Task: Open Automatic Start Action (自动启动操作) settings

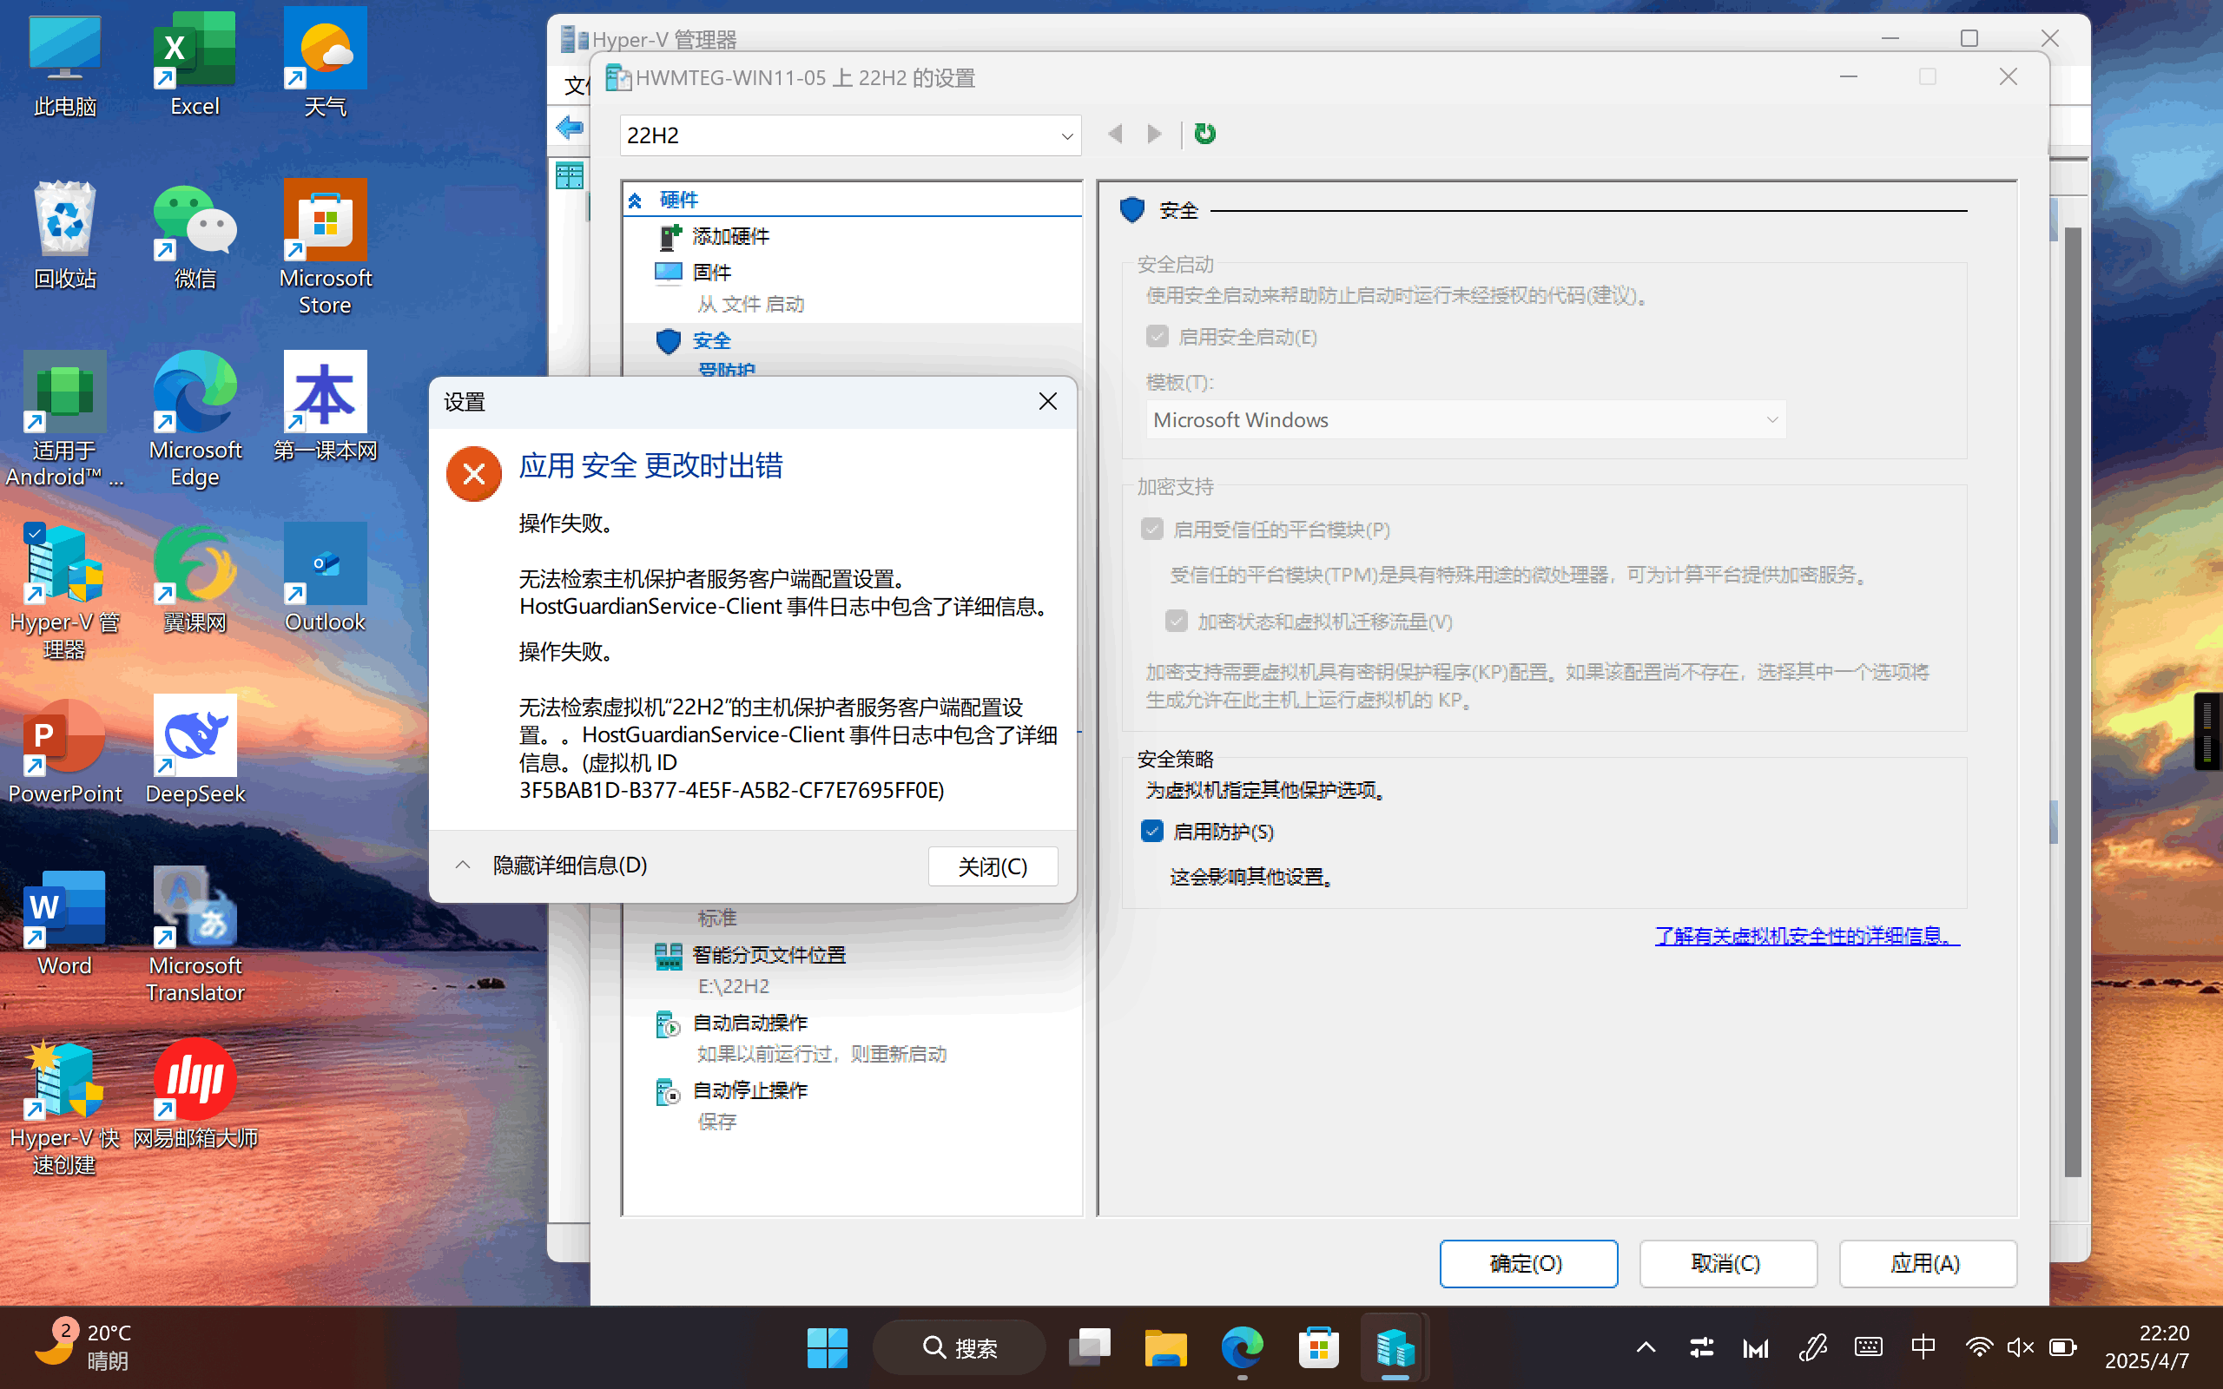Action: point(749,1024)
